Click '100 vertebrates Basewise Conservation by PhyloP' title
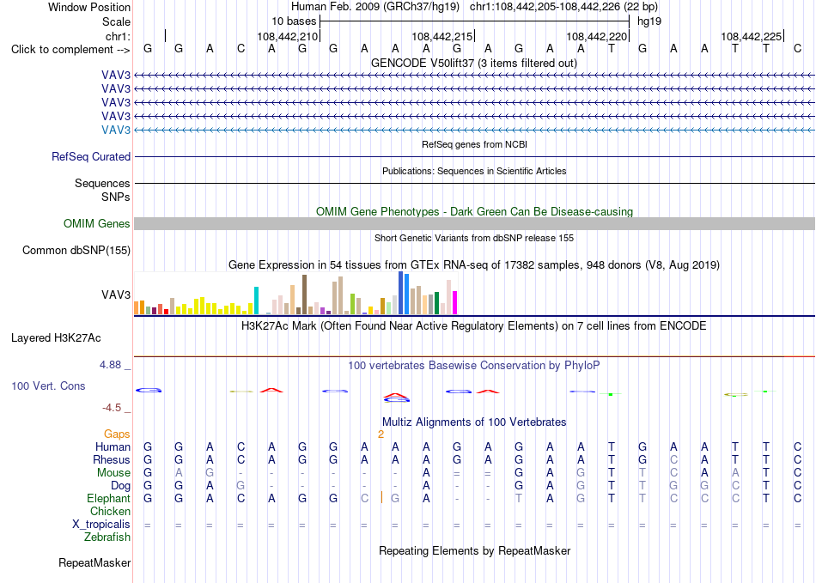 click(474, 365)
